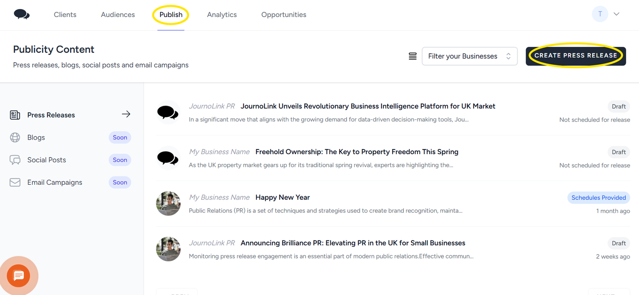The height and width of the screenshot is (295, 639).
Task: Select the Opportunities tab
Action: (x=284, y=14)
